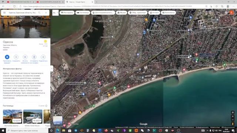Open browser collections icon
237x133 pixels.
click(x=222, y=6)
